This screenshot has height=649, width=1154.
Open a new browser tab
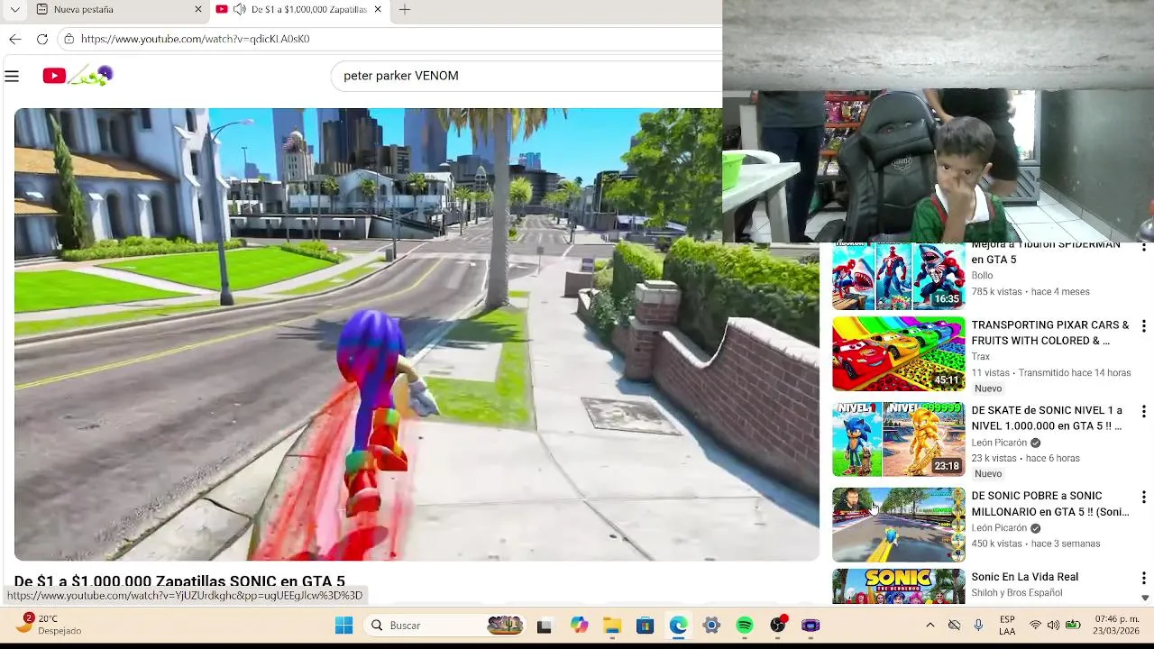click(405, 9)
